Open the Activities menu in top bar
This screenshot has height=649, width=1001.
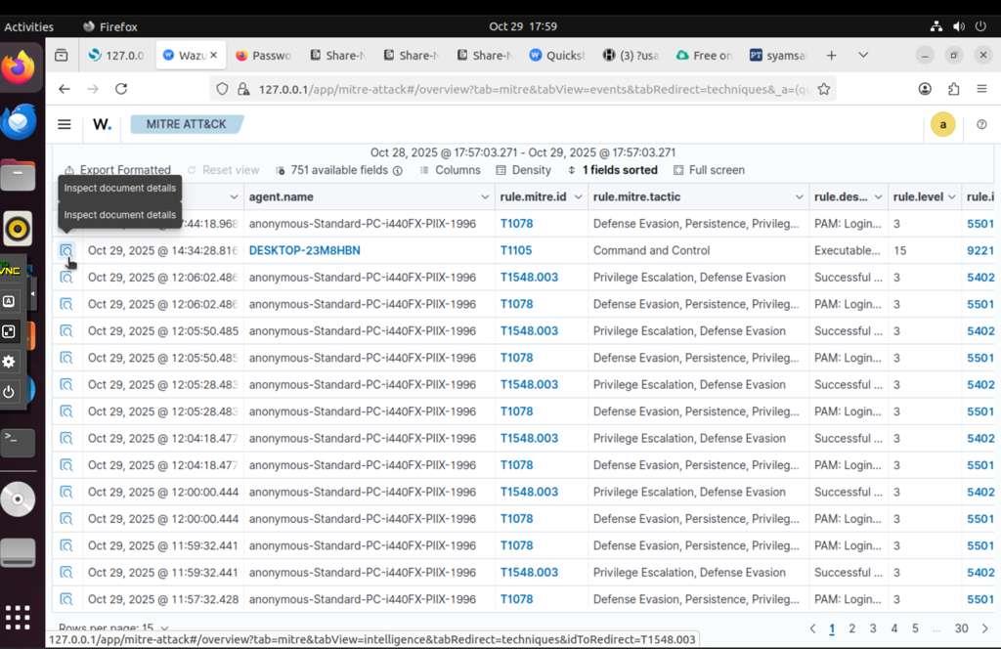[29, 26]
